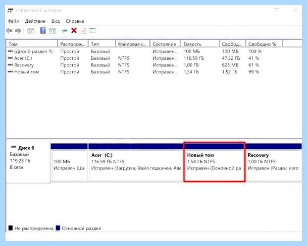Screen dimensions: 307x246
Task: Click the 61 % free percentage cell
Action: click(x=254, y=65)
